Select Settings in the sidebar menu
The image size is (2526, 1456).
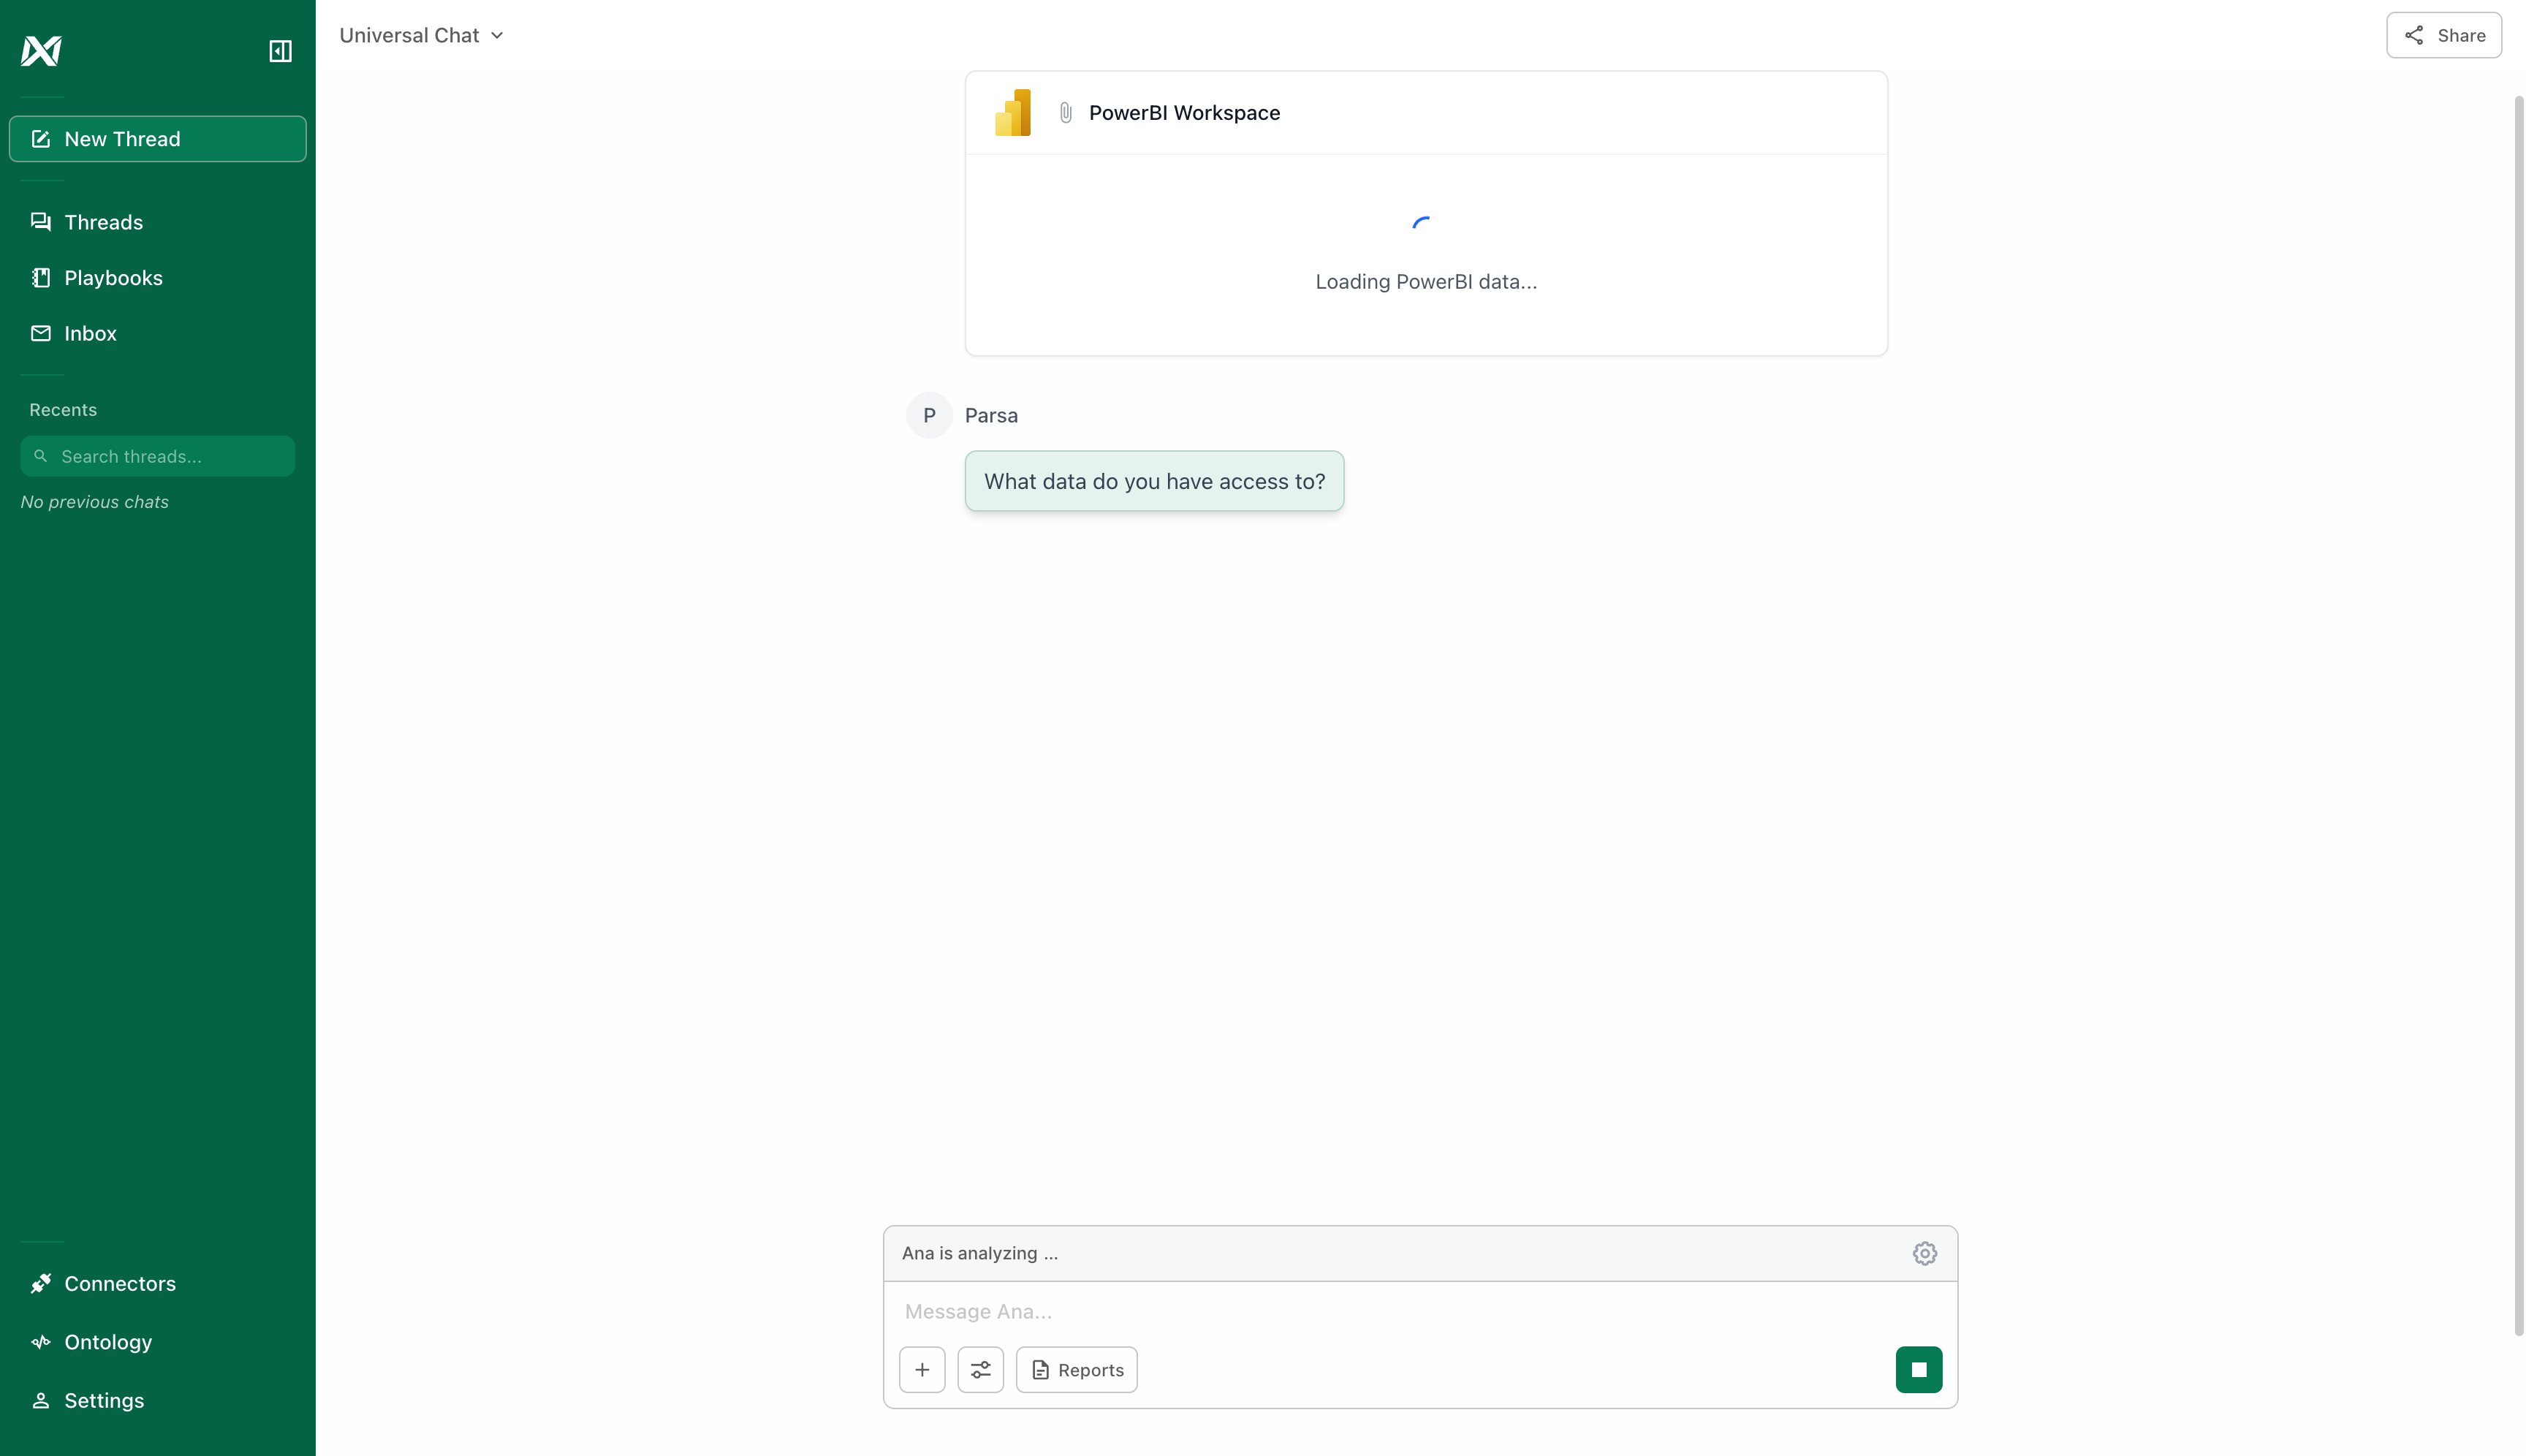click(x=104, y=1400)
